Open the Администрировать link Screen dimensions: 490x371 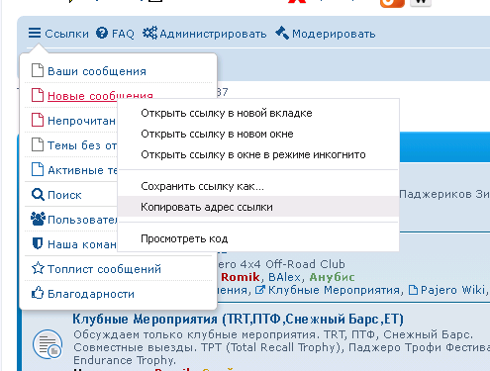click(213, 34)
